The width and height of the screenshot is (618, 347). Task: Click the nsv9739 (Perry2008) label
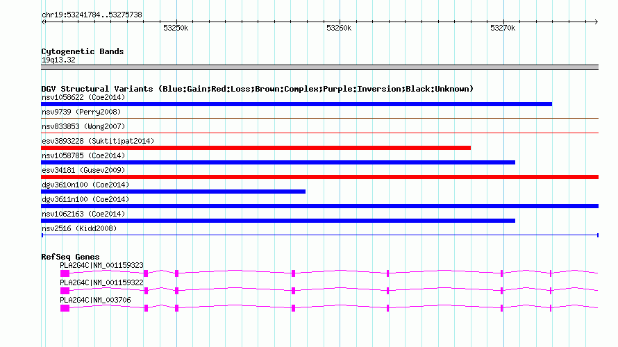click(81, 112)
